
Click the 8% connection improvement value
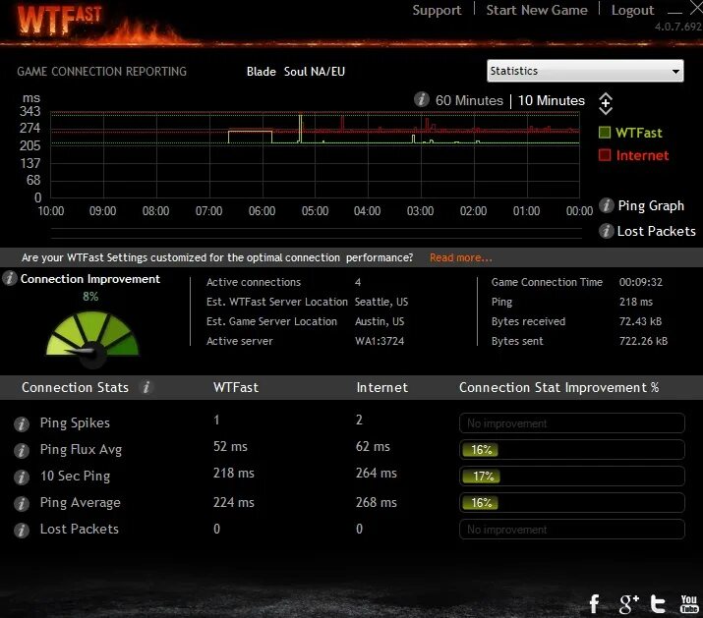click(x=90, y=297)
